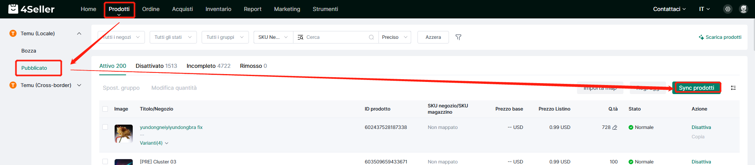Switch to the Attivo 200 tab
The image size is (755, 165).
click(x=113, y=66)
